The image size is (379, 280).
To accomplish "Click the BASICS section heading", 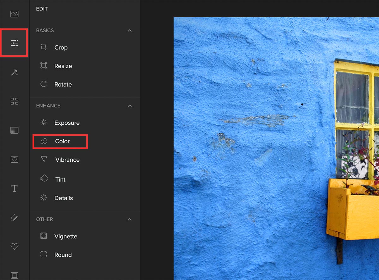I will point(45,31).
